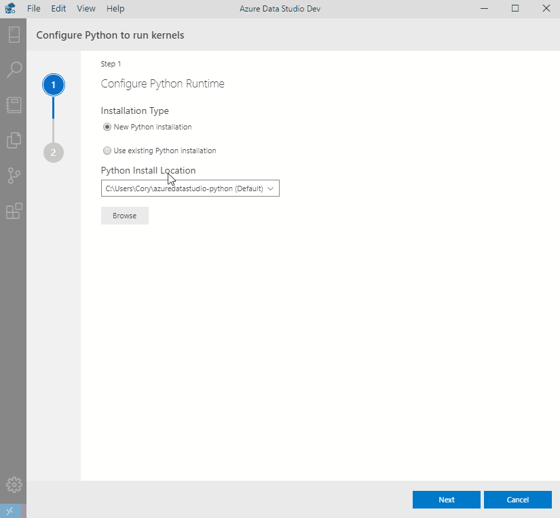Expand the Python Install Location dropdown
Screen dimensions: 560x518
pos(190,188)
